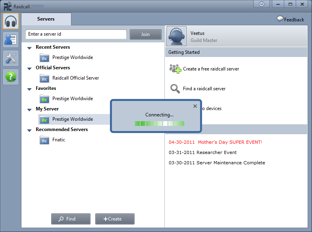Click the Find button at the bottom
312x232 pixels.
(71, 219)
